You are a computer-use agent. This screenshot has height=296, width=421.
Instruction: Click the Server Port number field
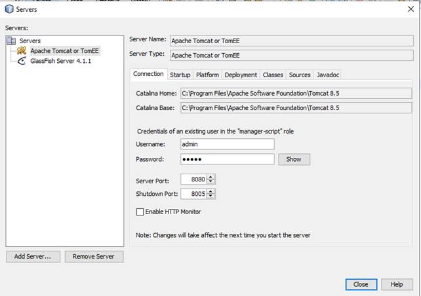[x=193, y=179]
